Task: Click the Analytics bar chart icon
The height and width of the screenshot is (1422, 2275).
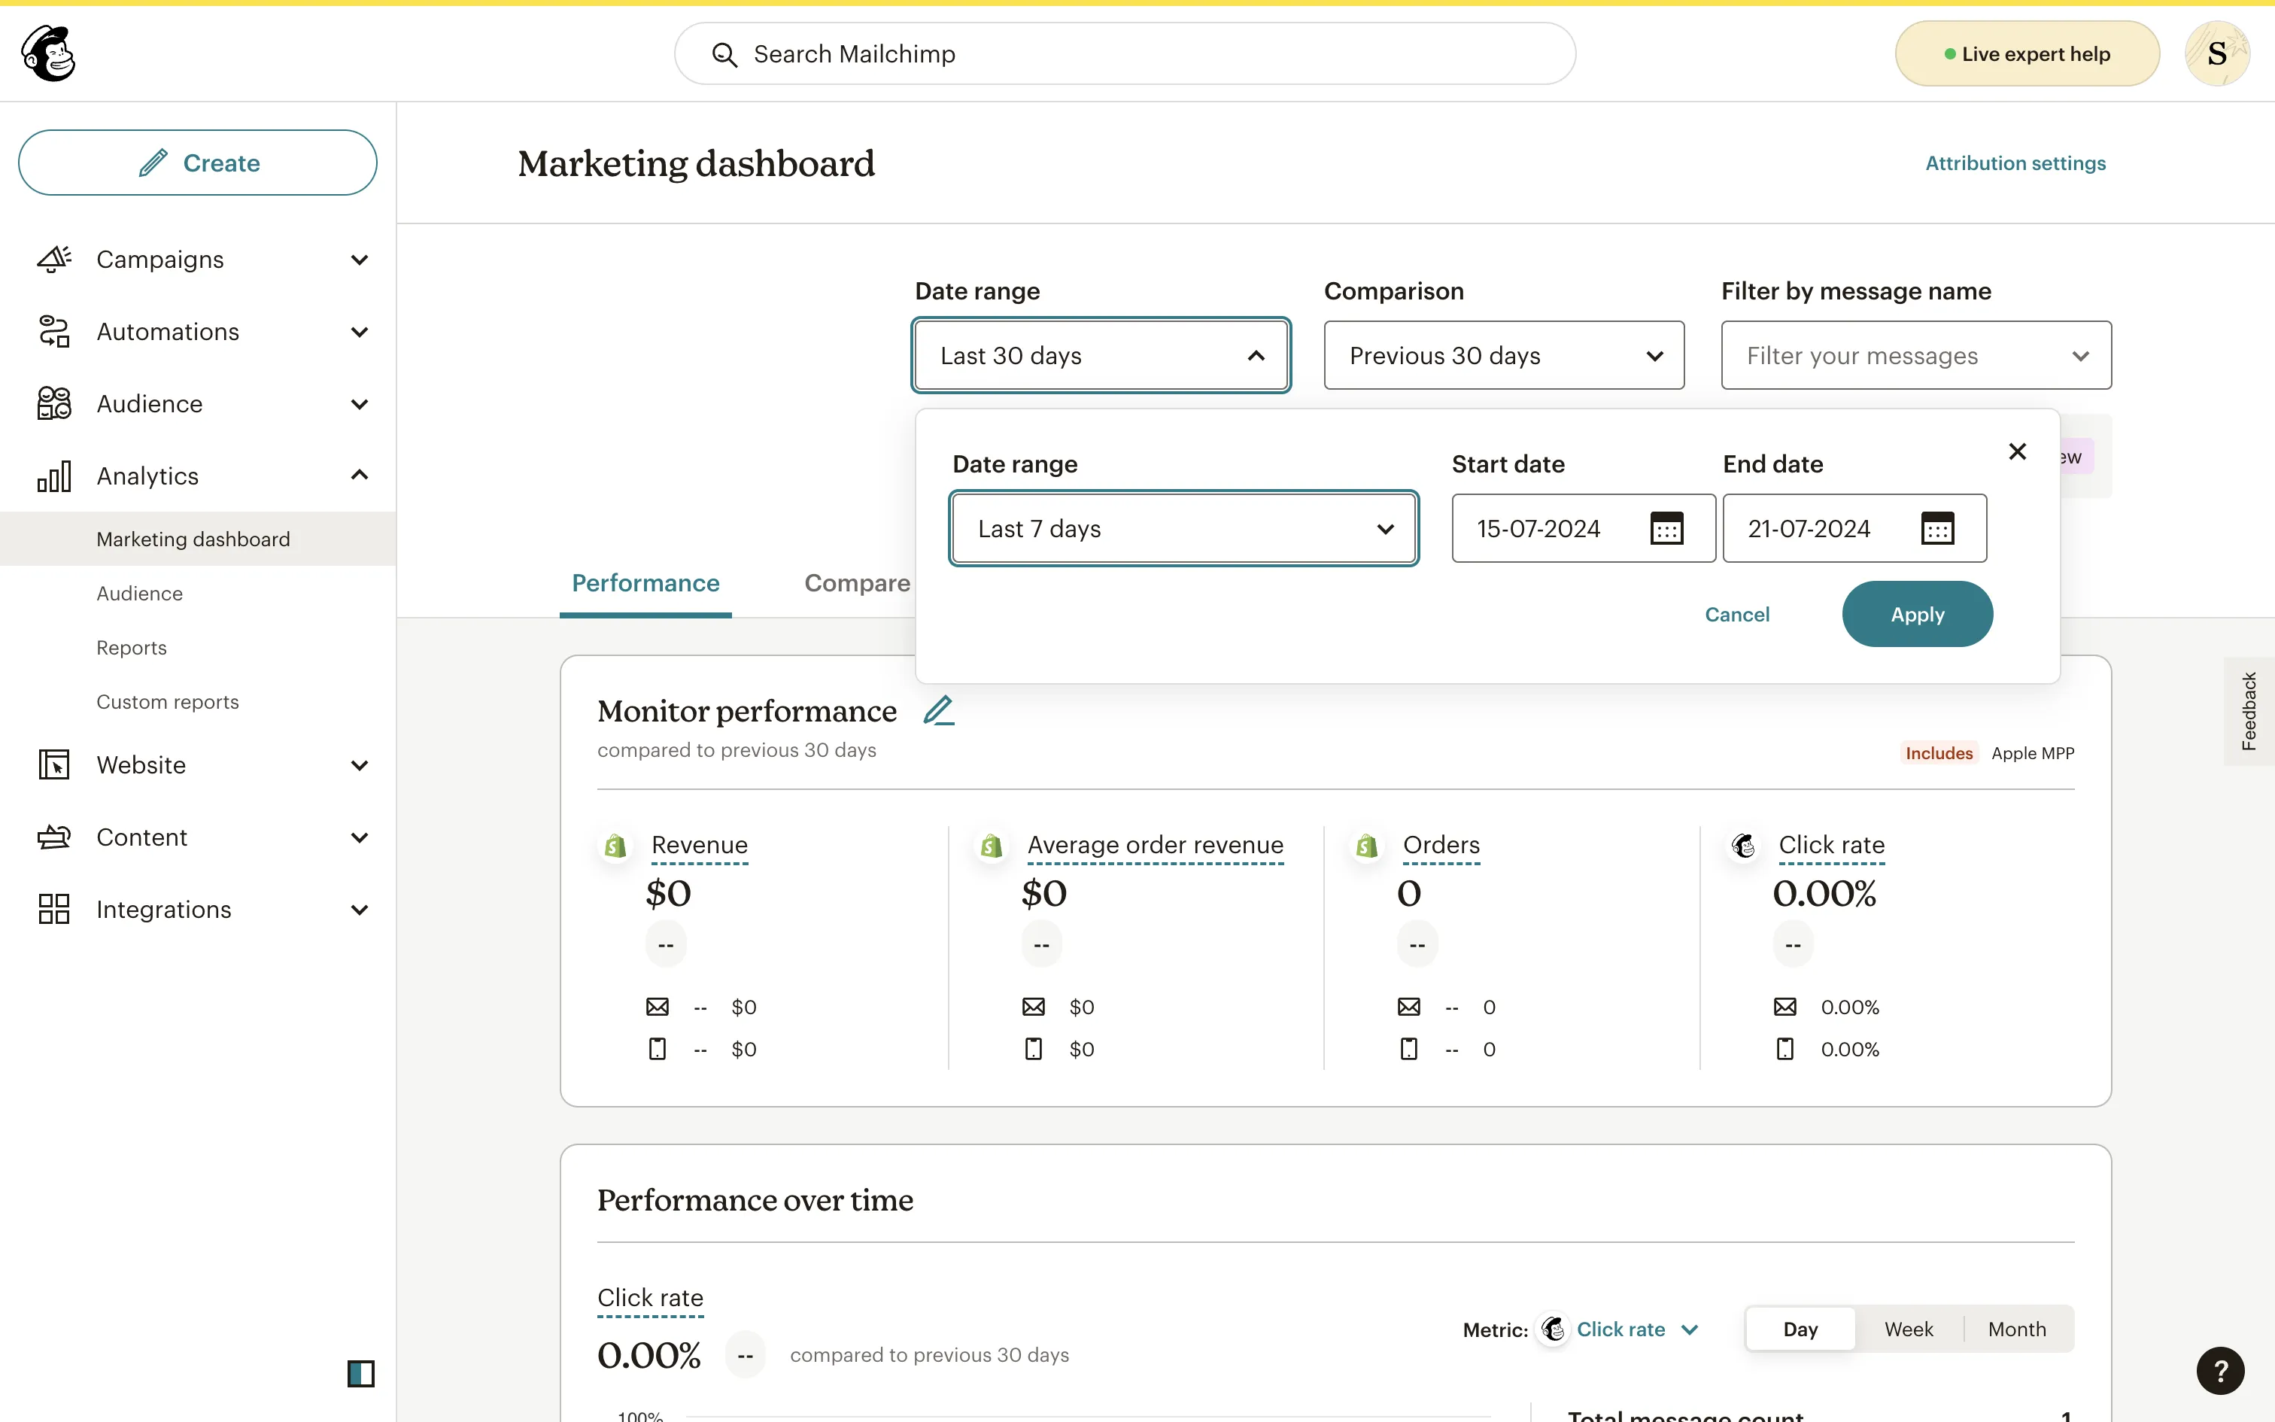Action: click(53, 476)
